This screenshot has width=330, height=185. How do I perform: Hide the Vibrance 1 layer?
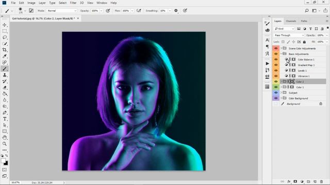tap(276, 76)
